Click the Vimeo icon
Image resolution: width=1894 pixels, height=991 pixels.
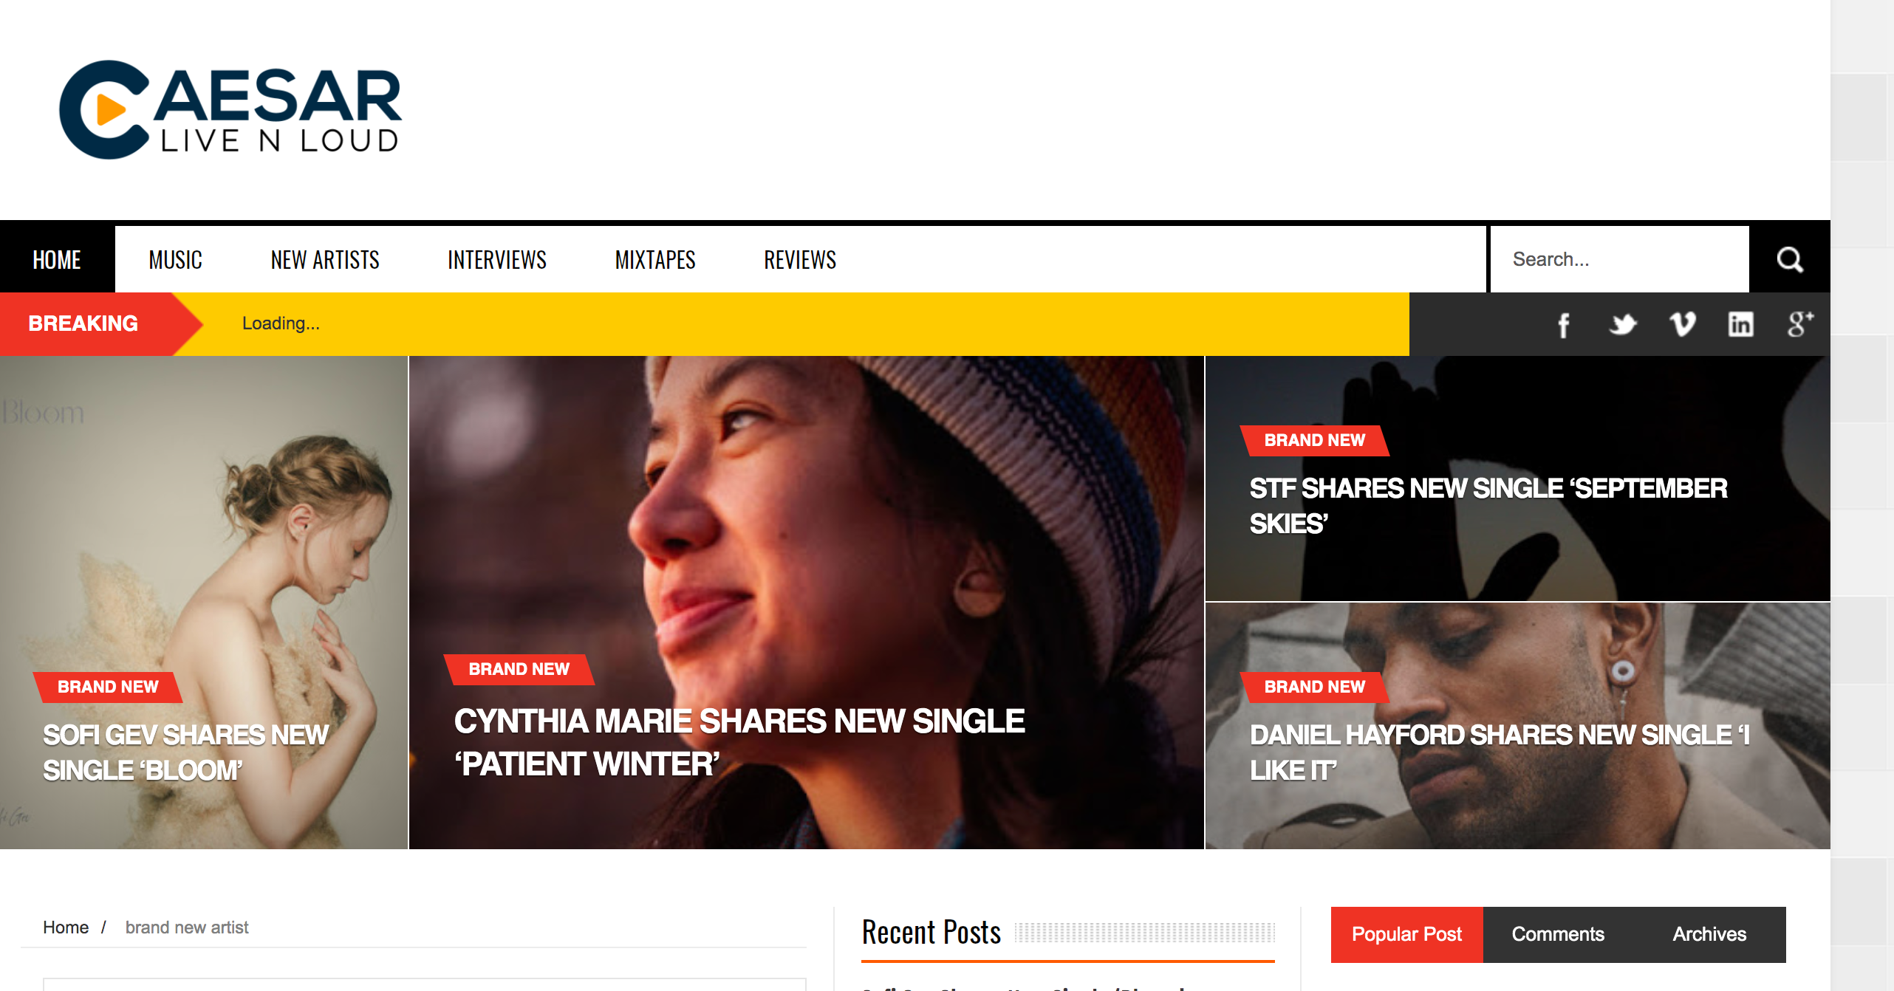click(1682, 324)
